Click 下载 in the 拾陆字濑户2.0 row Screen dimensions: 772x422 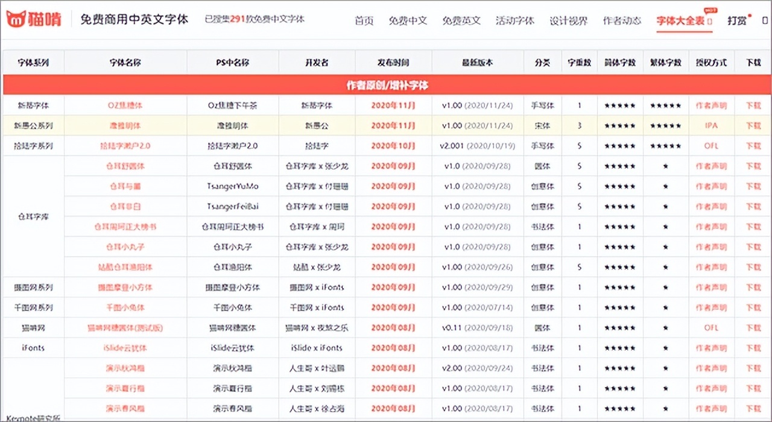tap(753, 146)
